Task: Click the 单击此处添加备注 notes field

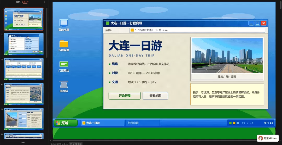Action: point(59,144)
